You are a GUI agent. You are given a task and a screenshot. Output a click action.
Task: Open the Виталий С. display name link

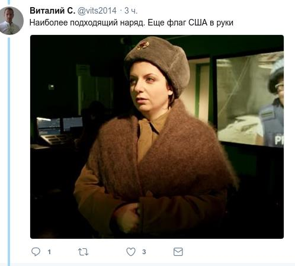coord(52,11)
